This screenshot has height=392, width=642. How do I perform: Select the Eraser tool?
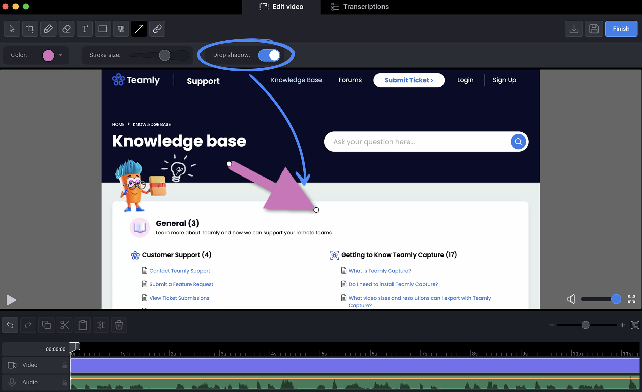[66, 29]
